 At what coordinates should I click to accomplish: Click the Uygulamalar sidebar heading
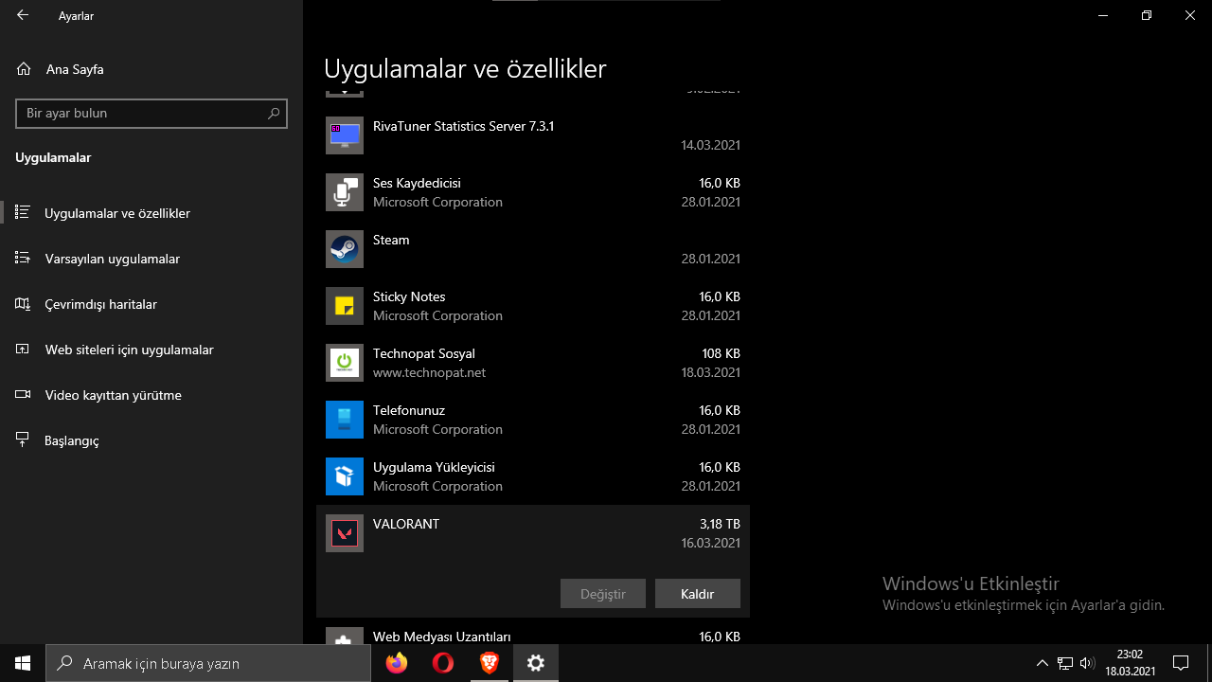[x=53, y=157]
